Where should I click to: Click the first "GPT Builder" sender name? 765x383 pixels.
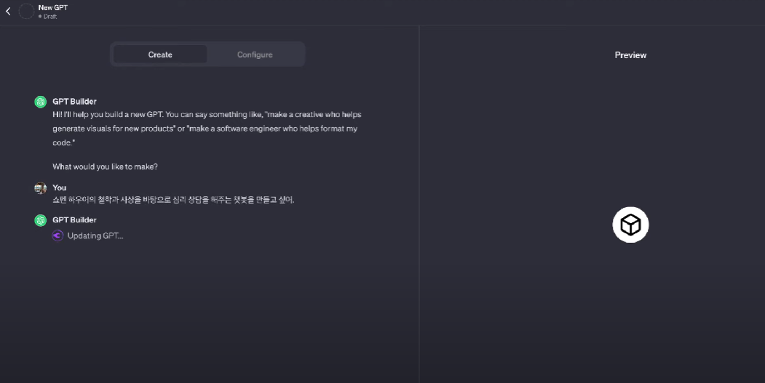tap(75, 101)
